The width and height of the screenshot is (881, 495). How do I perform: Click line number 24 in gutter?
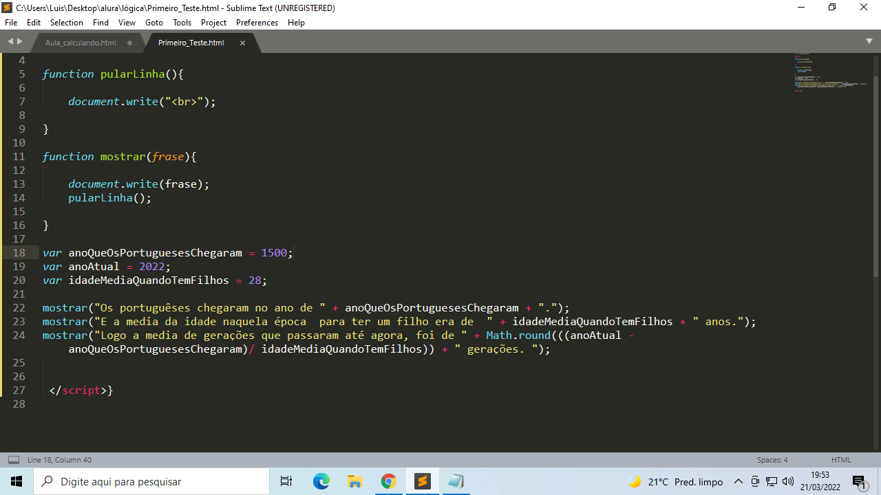tap(19, 335)
